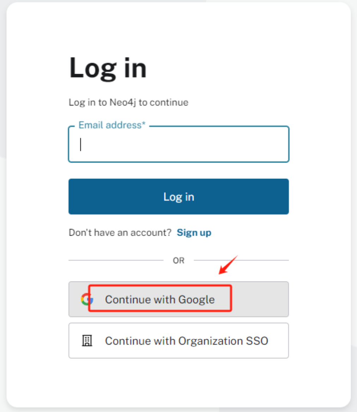The image size is (357, 412).
Task: Click the Google logo icon
Action: point(86,299)
